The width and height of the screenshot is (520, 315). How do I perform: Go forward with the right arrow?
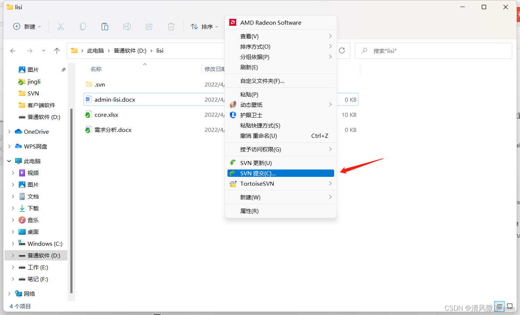pyautogui.click(x=30, y=51)
